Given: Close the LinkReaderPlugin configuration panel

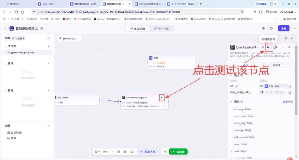Looking at the screenshot, I should tap(289, 47).
